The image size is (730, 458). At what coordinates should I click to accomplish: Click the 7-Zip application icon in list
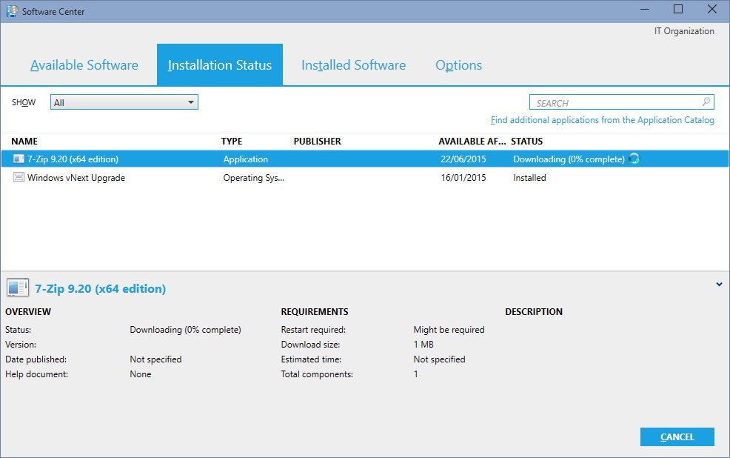[19, 159]
